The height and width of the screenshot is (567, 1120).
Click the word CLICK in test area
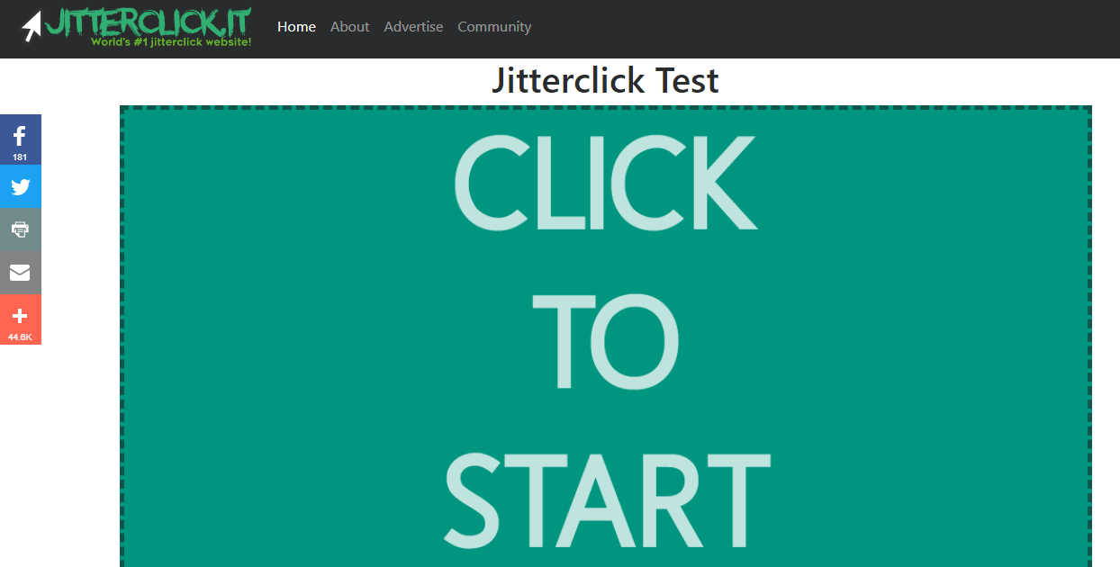point(604,184)
